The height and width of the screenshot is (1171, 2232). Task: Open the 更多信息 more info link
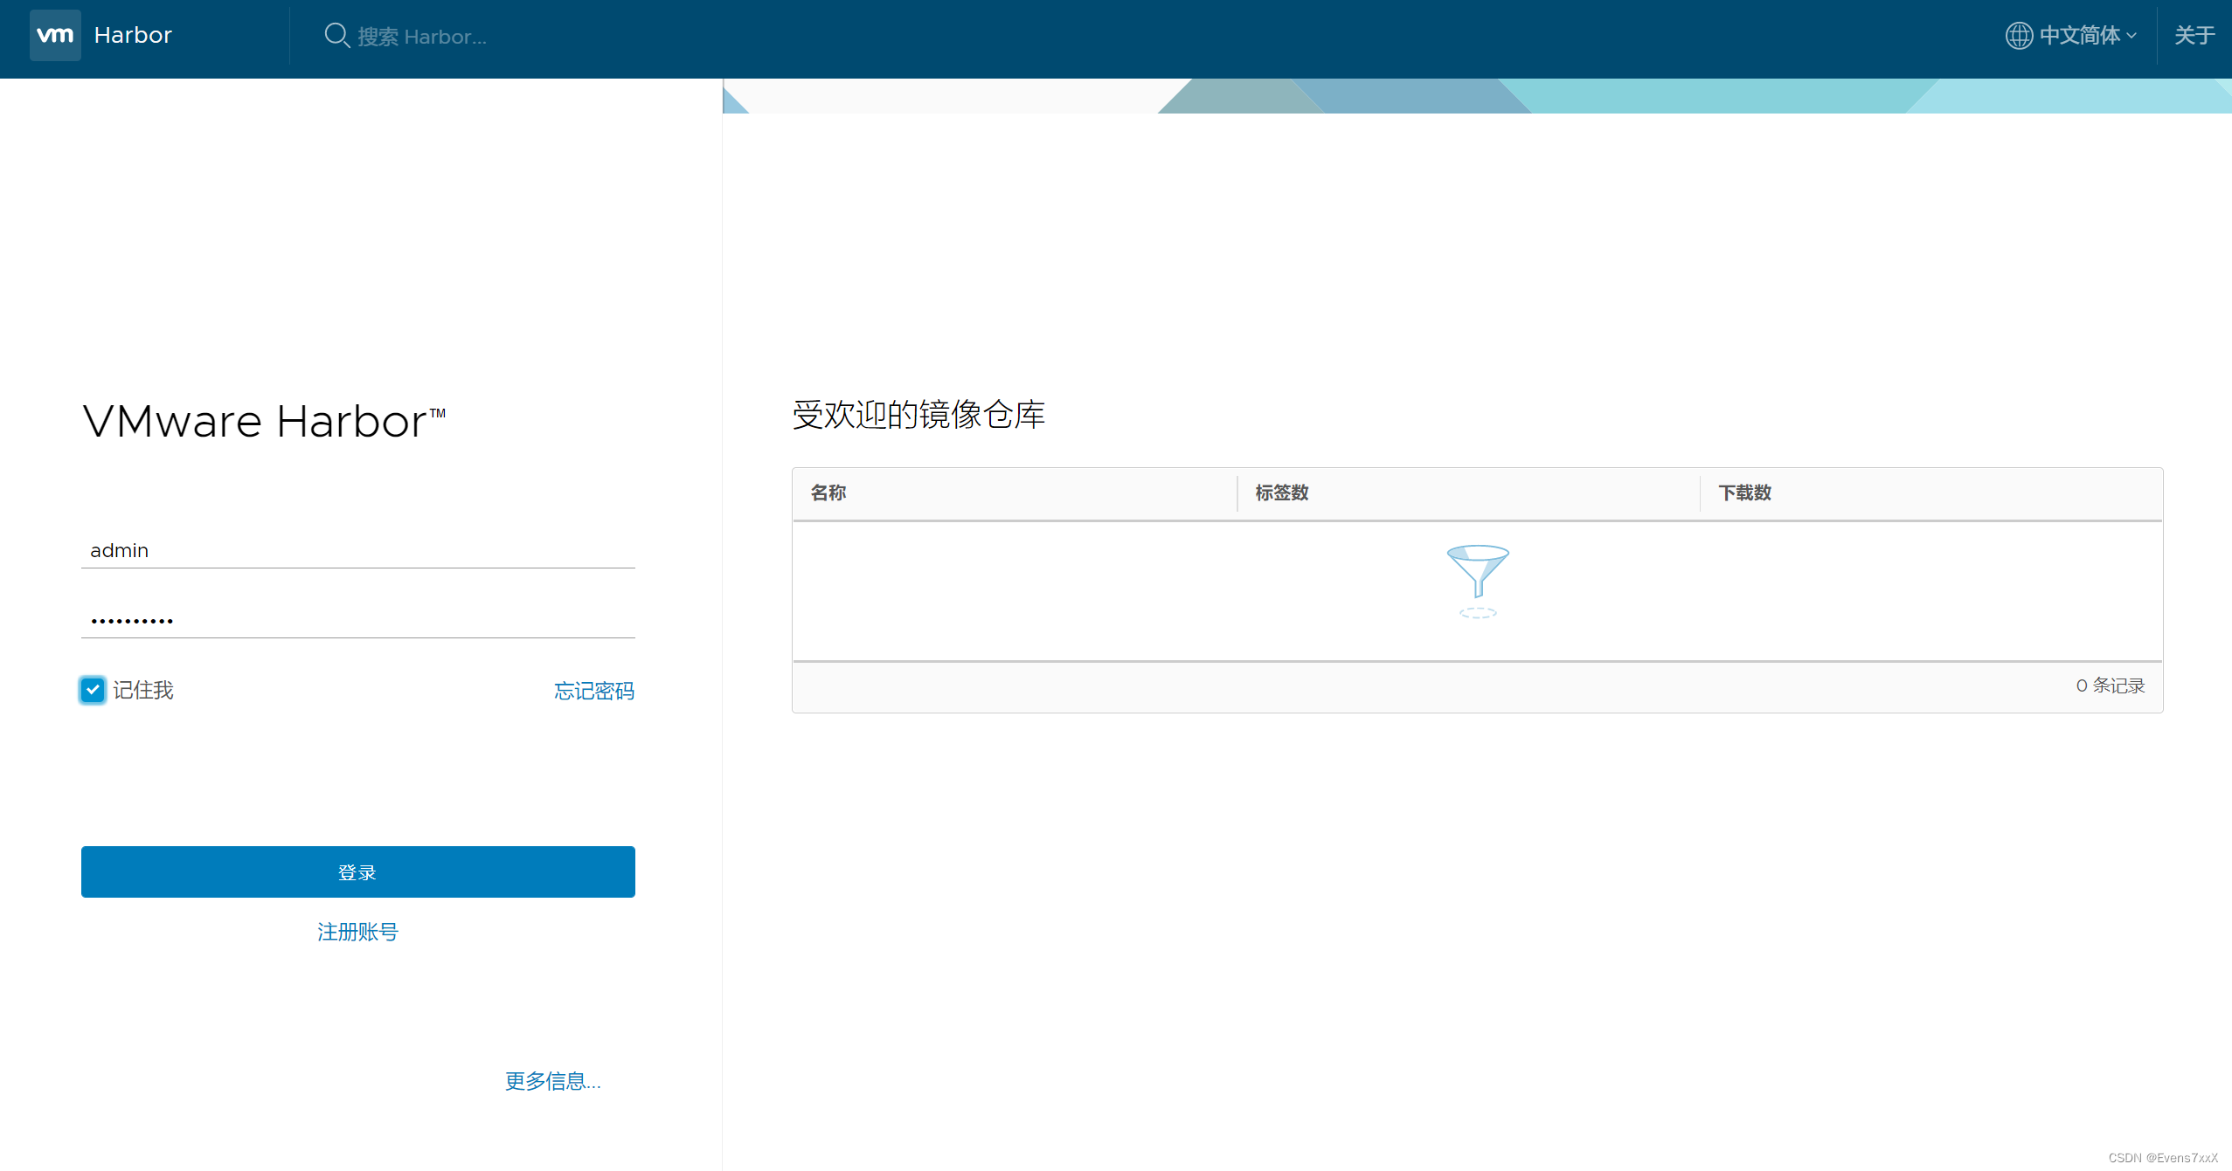click(x=552, y=1081)
